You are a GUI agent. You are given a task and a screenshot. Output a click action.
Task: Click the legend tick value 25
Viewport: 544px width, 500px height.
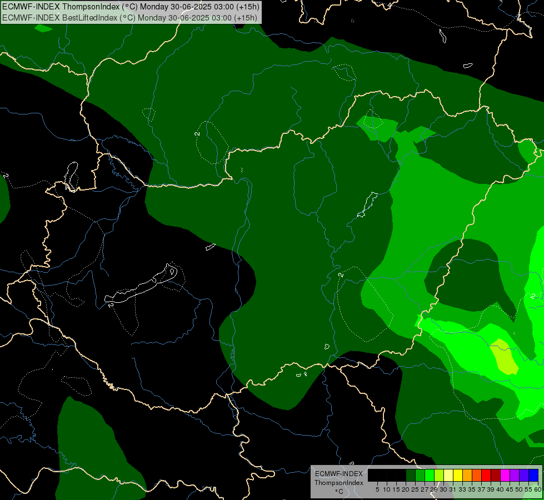(x=415, y=489)
